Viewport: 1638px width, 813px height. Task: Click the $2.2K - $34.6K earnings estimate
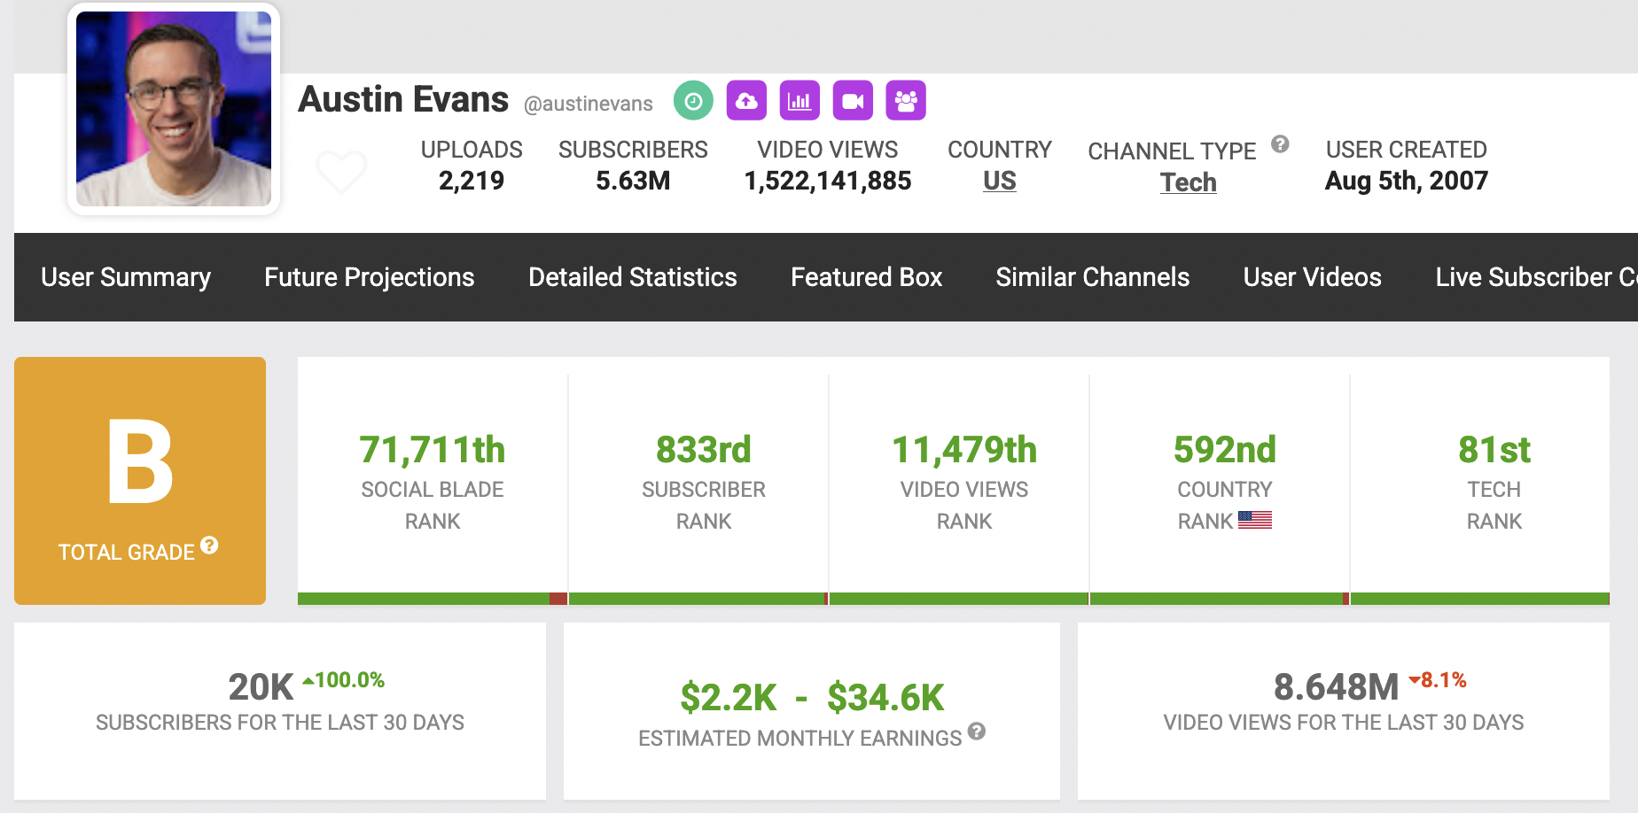click(x=812, y=698)
